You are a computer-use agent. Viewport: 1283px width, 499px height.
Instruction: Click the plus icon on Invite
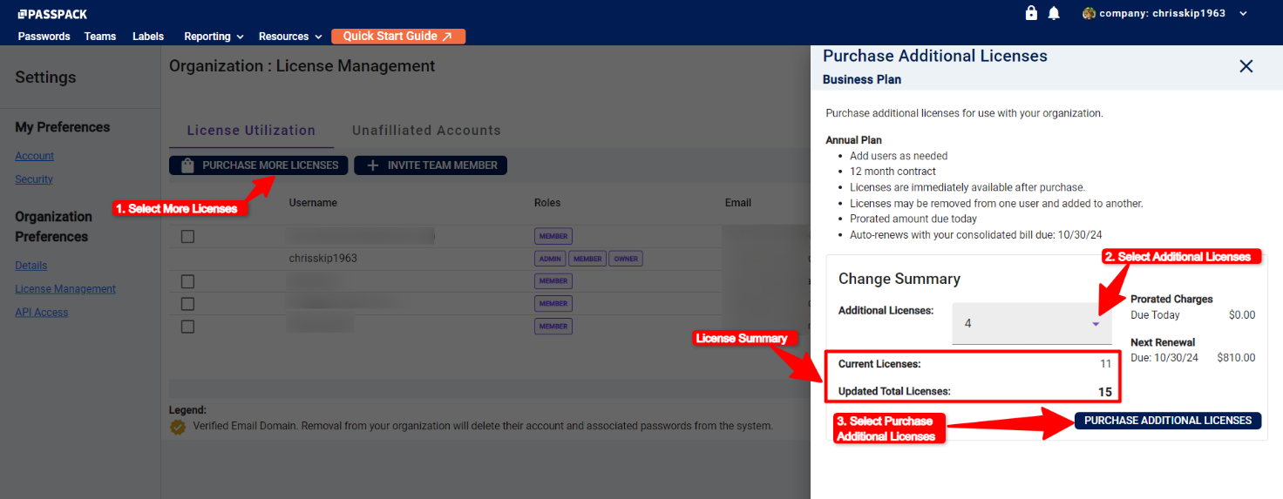tap(372, 165)
